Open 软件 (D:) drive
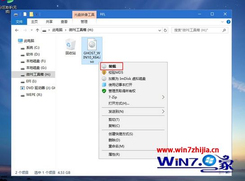Viewport: 245px width, 181px height. click(x=30, y=54)
